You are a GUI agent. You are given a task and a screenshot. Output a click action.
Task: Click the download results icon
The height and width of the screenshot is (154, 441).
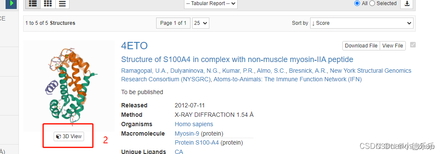[407, 3]
